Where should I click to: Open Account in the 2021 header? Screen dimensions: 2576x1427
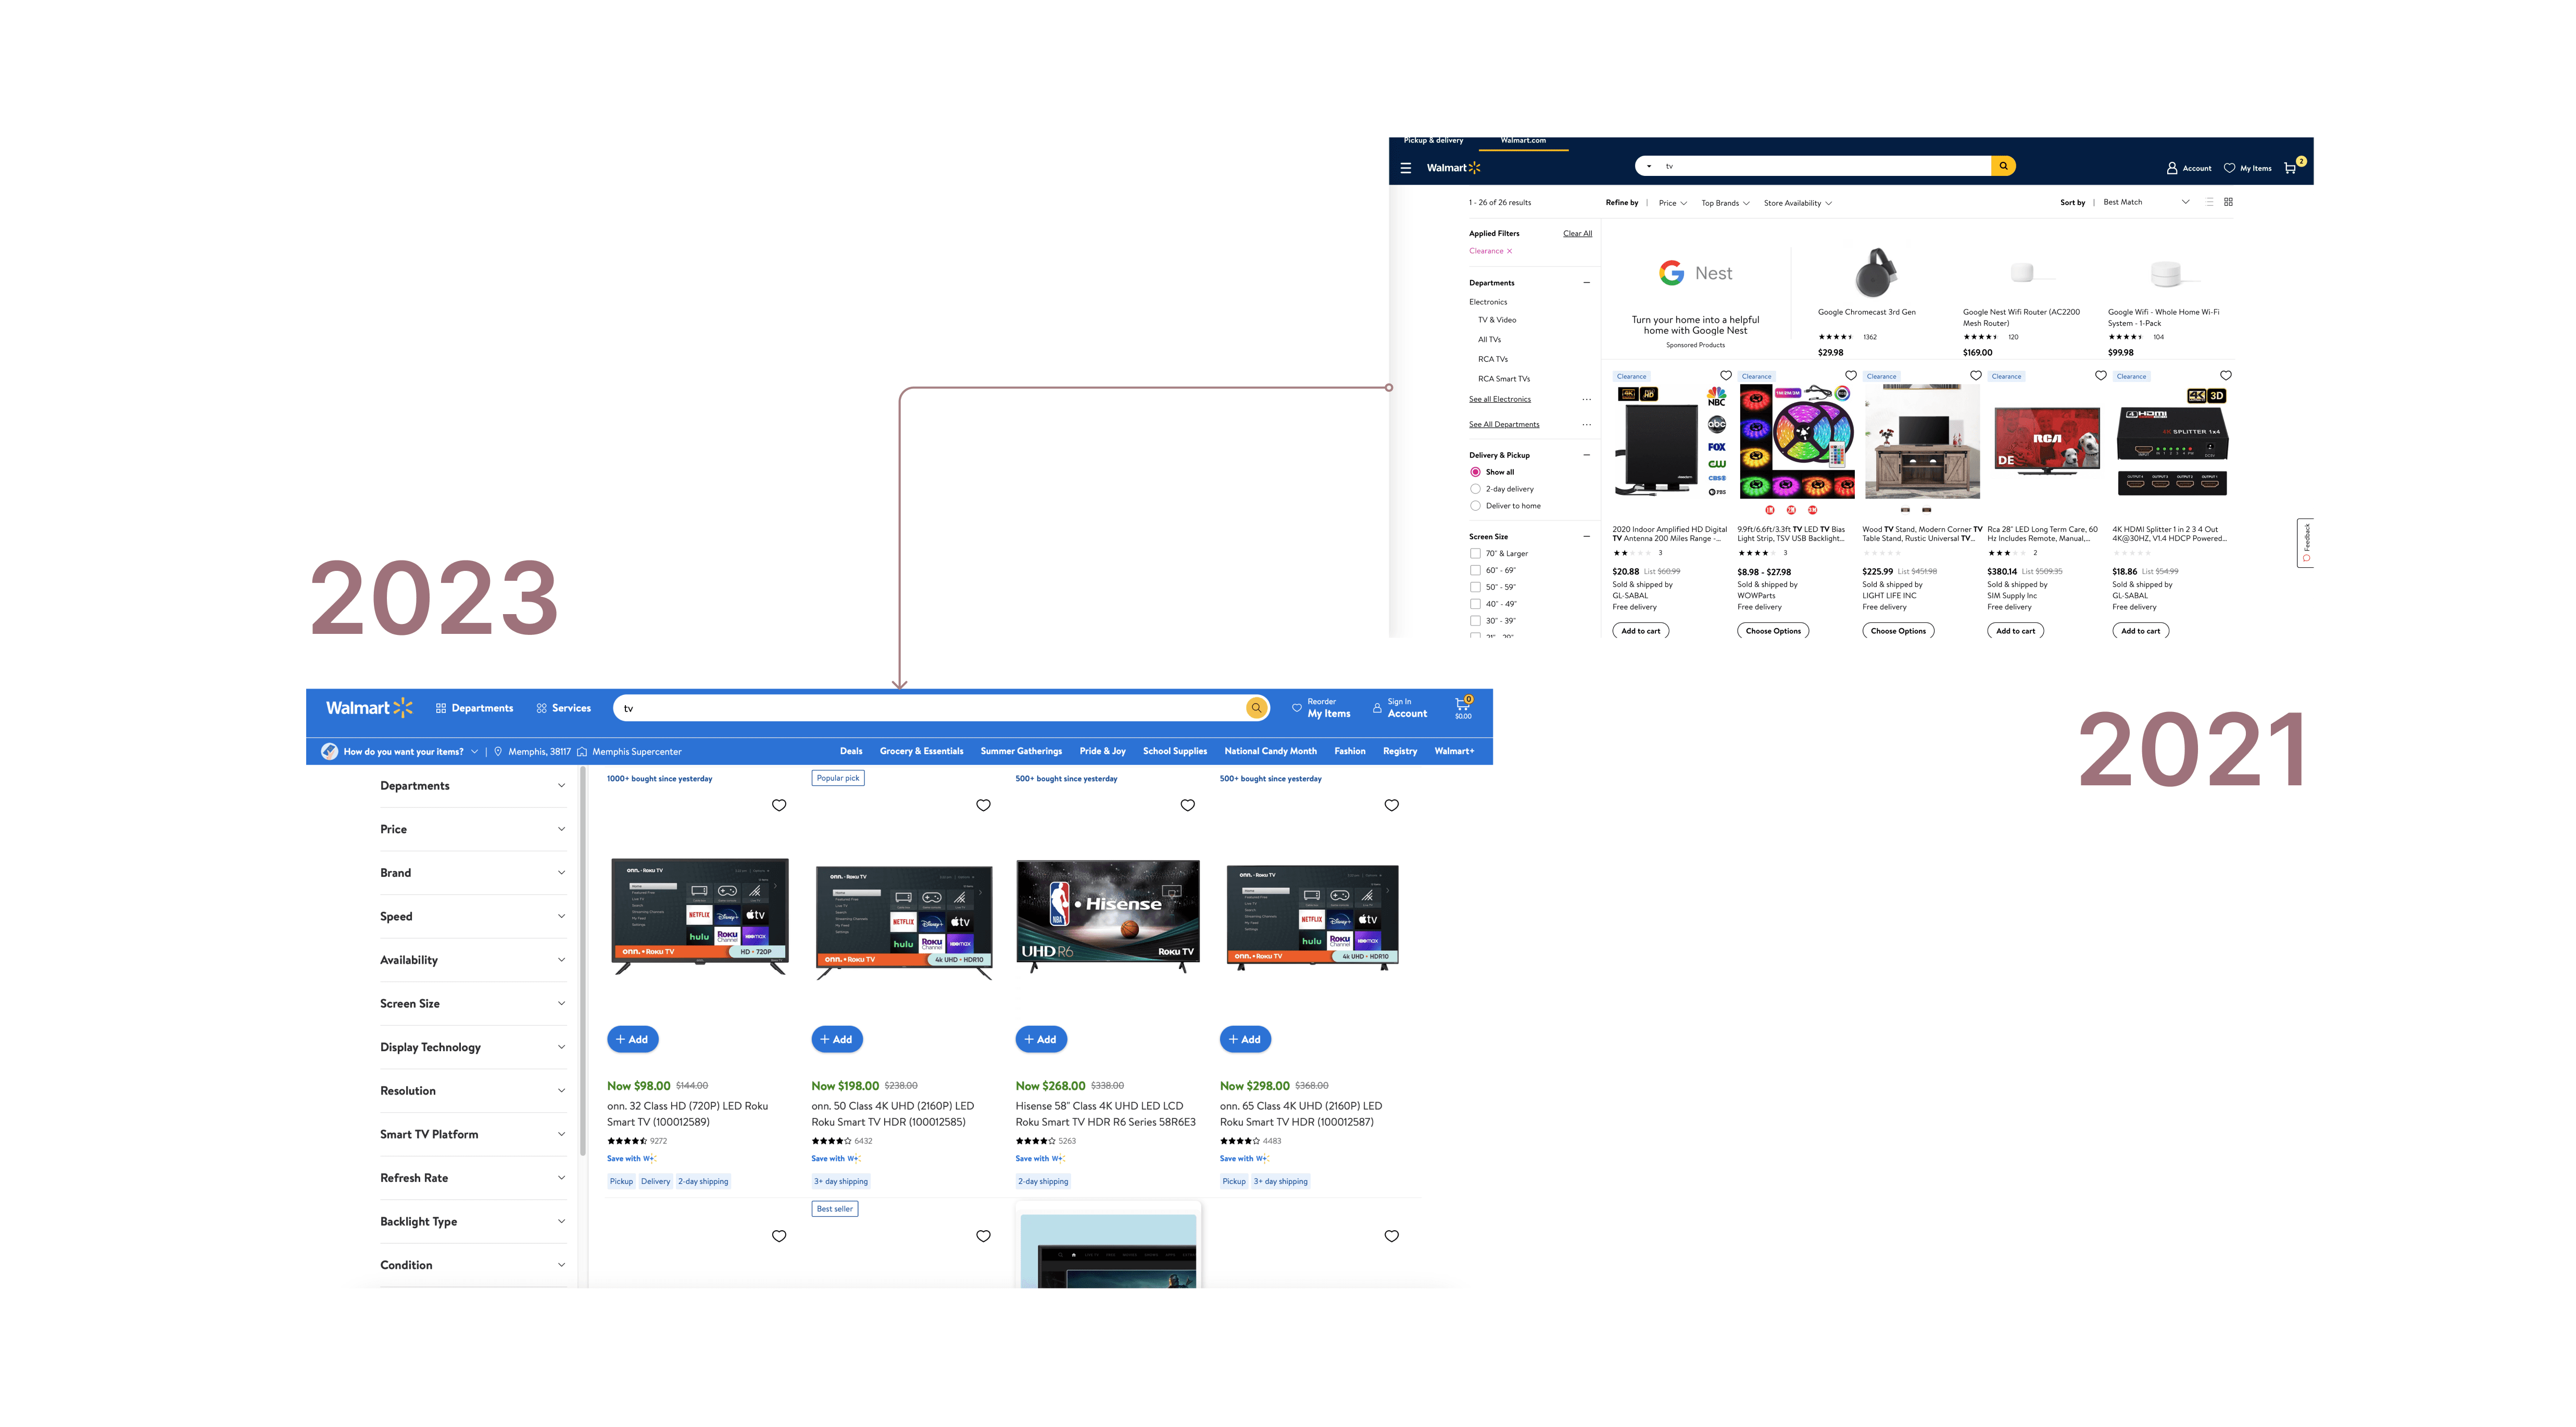coord(2189,168)
